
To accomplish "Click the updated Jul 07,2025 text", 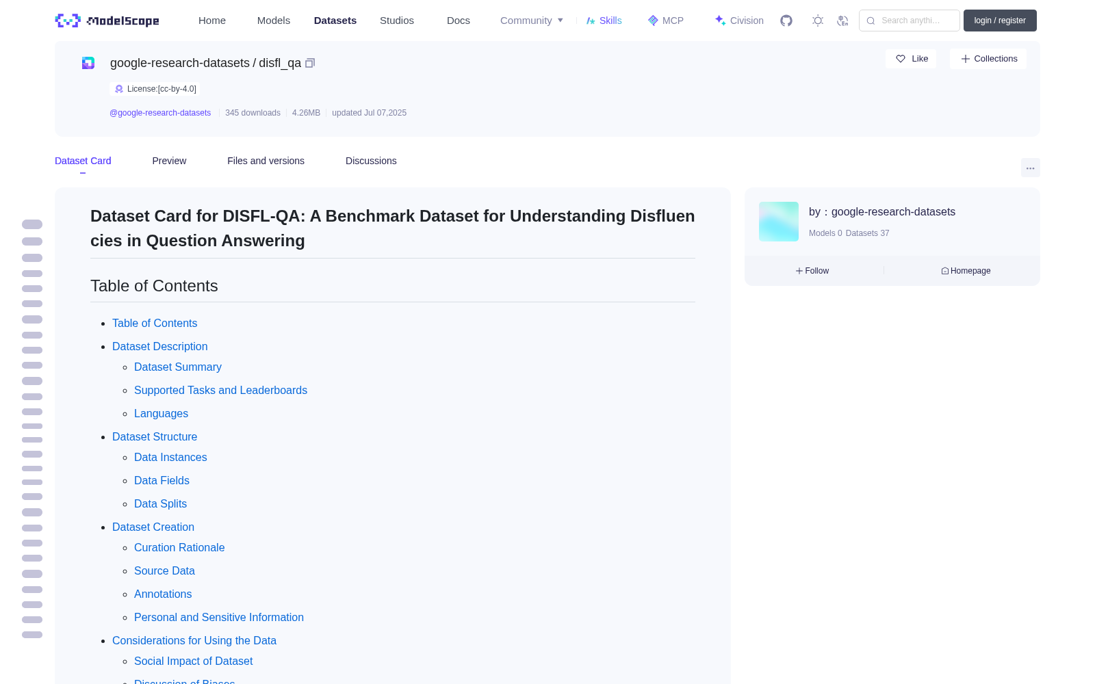I will coord(369,113).
